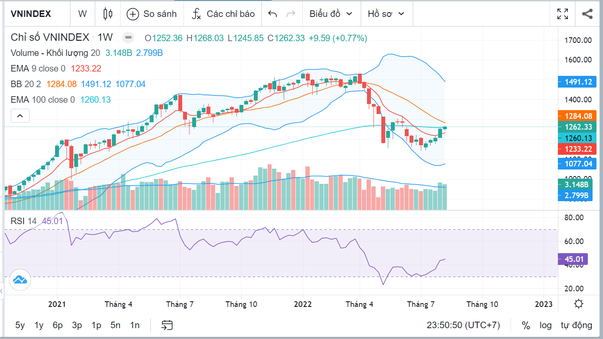The height and width of the screenshot is (339, 603).
Task: Select Volume - Khối lượng 20 legend
Action: coord(55,53)
